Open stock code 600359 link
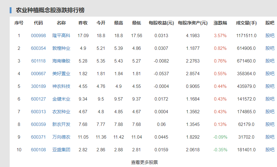 (38, 124)
